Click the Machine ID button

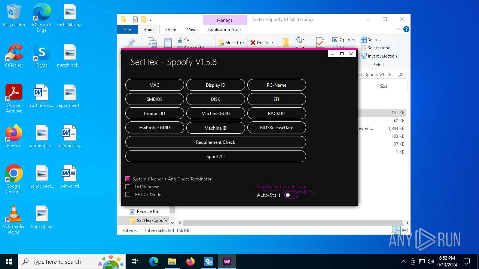tap(216, 128)
